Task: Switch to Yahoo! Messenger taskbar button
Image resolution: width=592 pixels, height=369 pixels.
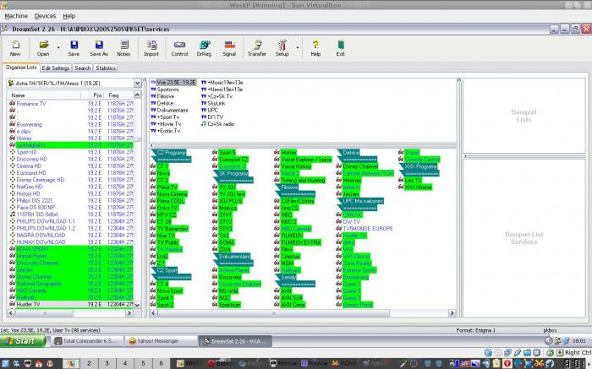Action: [161, 341]
